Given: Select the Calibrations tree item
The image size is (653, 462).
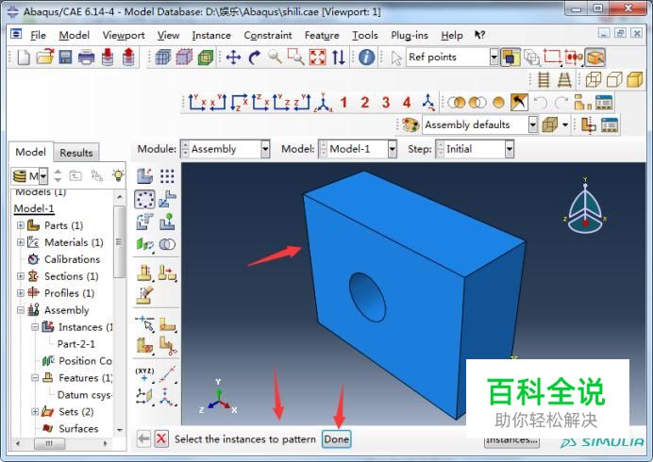Looking at the screenshot, I should pyautogui.click(x=72, y=259).
